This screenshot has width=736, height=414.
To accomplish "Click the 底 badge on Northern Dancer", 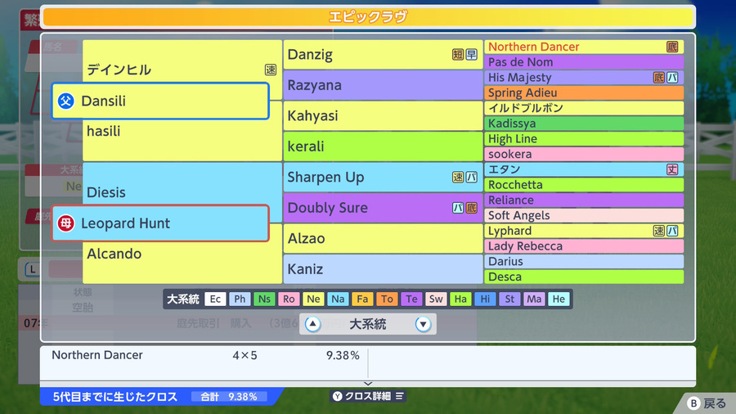I will coord(672,47).
